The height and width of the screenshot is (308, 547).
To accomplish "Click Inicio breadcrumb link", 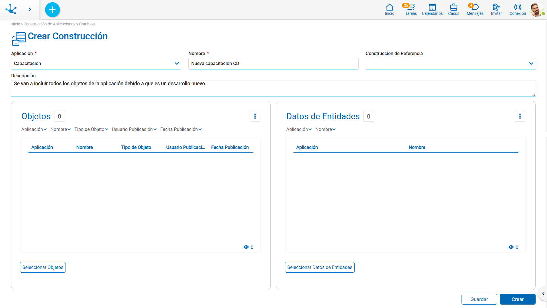I will pyautogui.click(x=15, y=24).
